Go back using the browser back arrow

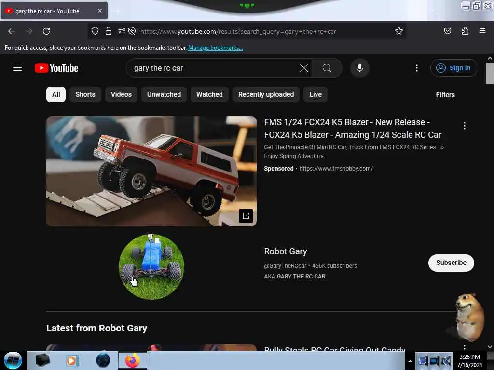12,31
